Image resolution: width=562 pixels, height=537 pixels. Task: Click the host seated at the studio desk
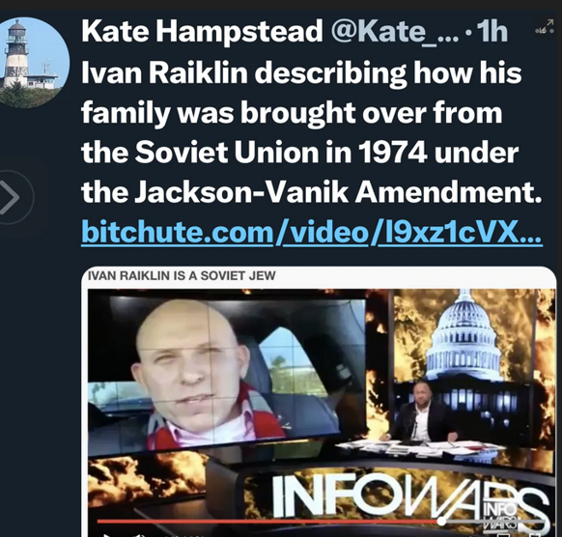[x=425, y=412]
